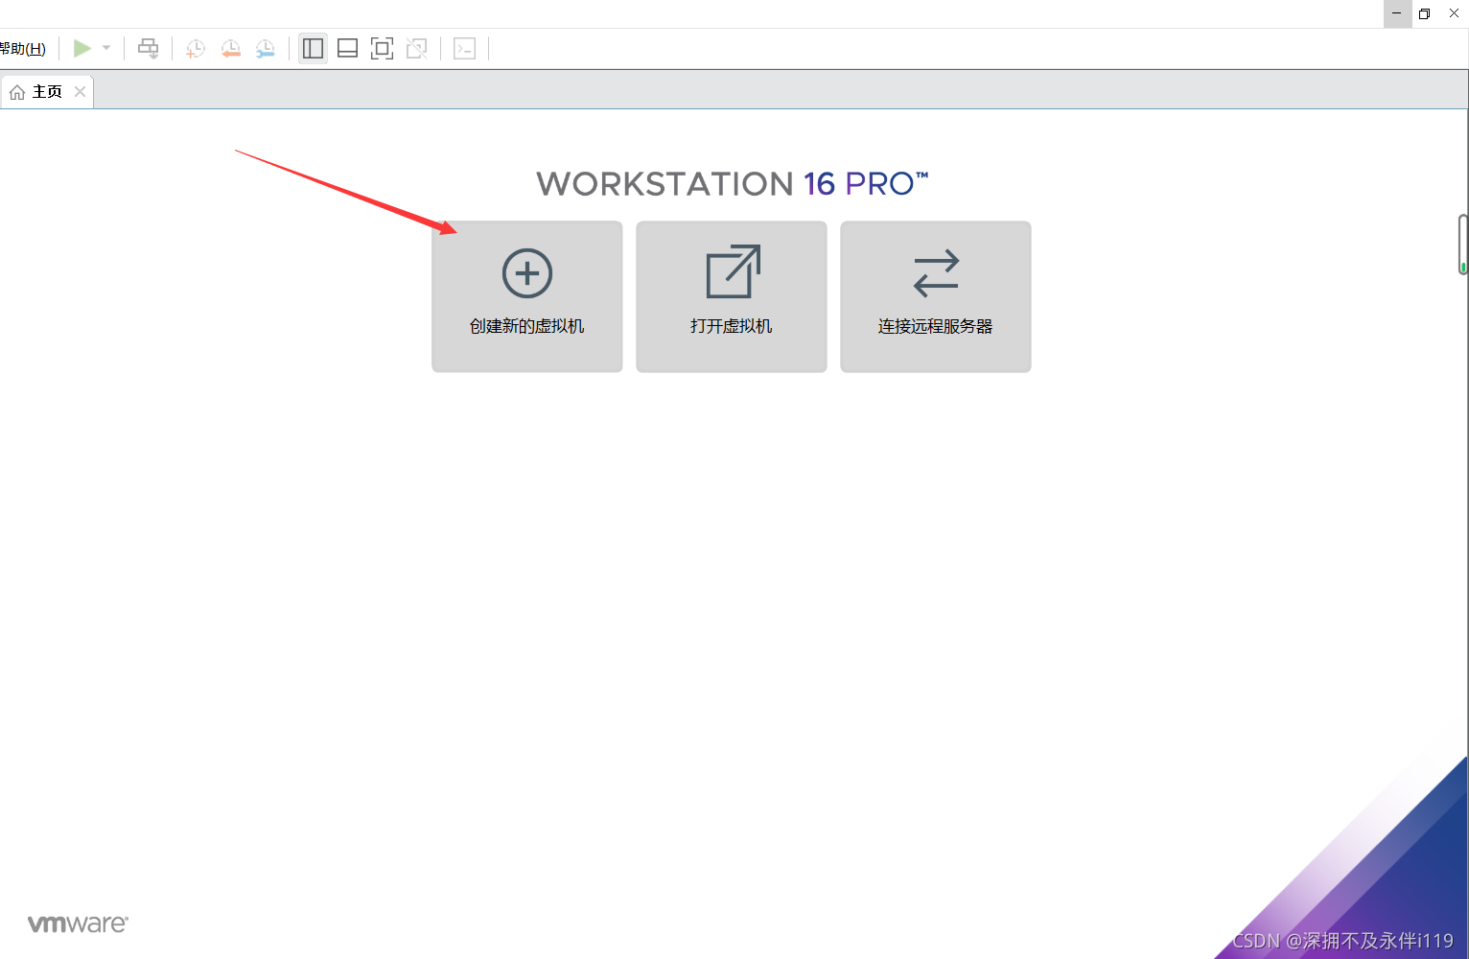
Task: Click the console view icon
Action: (x=464, y=48)
